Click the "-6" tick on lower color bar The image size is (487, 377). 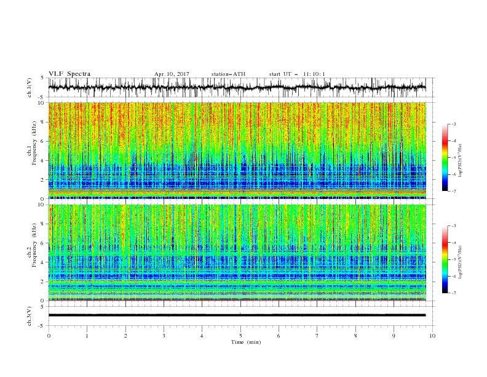[454, 276]
